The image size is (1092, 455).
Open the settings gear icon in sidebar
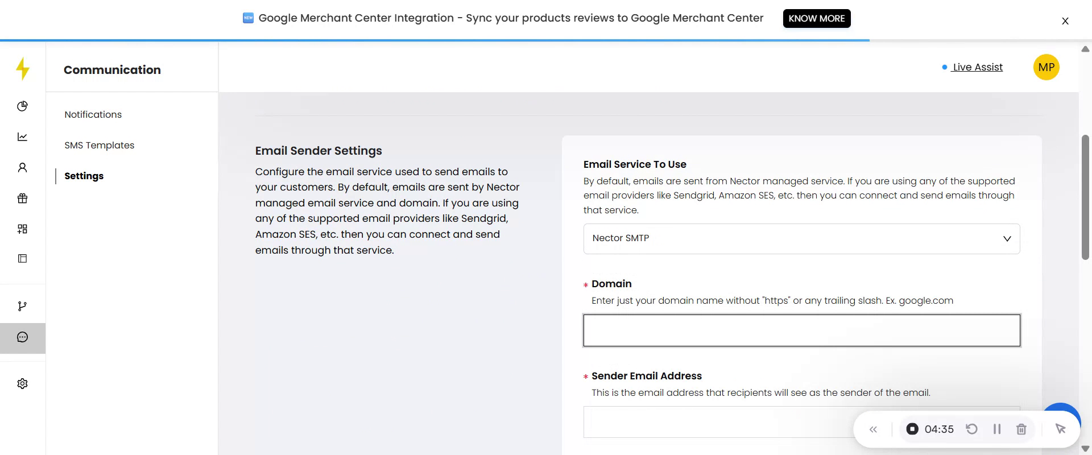[22, 384]
